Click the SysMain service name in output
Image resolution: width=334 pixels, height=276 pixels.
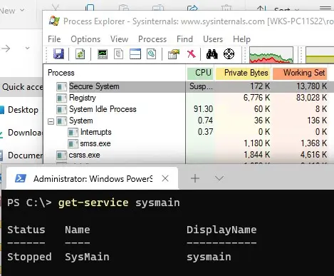[87, 257]
